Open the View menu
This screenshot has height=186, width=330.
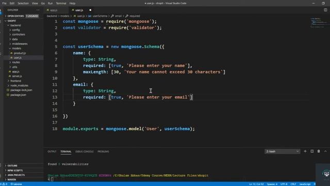pos(35,4)
